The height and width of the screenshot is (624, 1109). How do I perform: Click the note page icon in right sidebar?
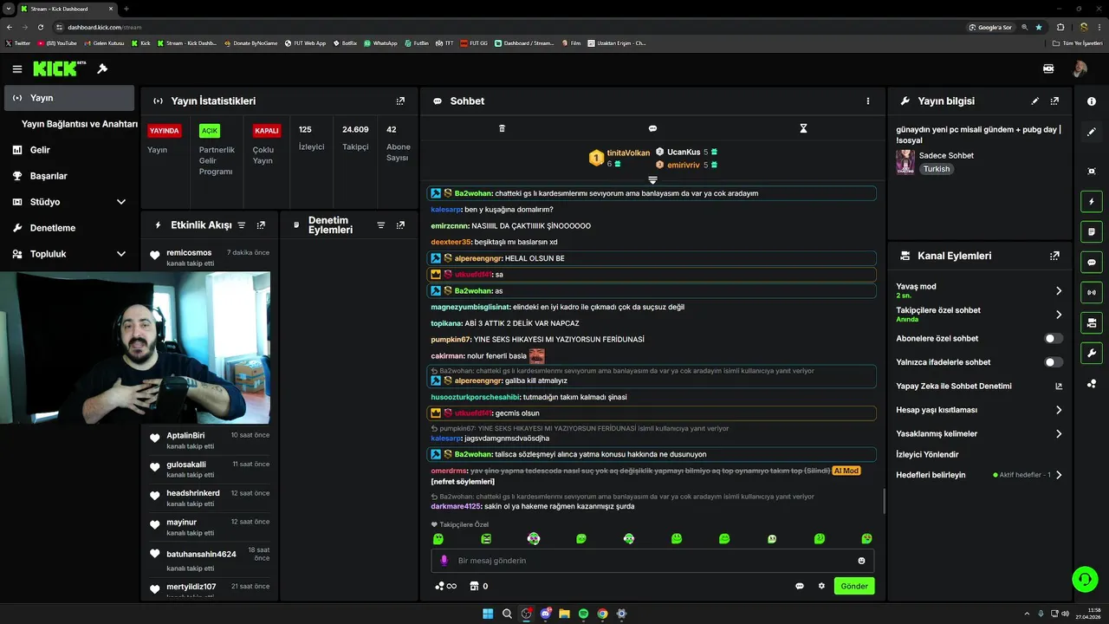click(x=1092, y=231)
